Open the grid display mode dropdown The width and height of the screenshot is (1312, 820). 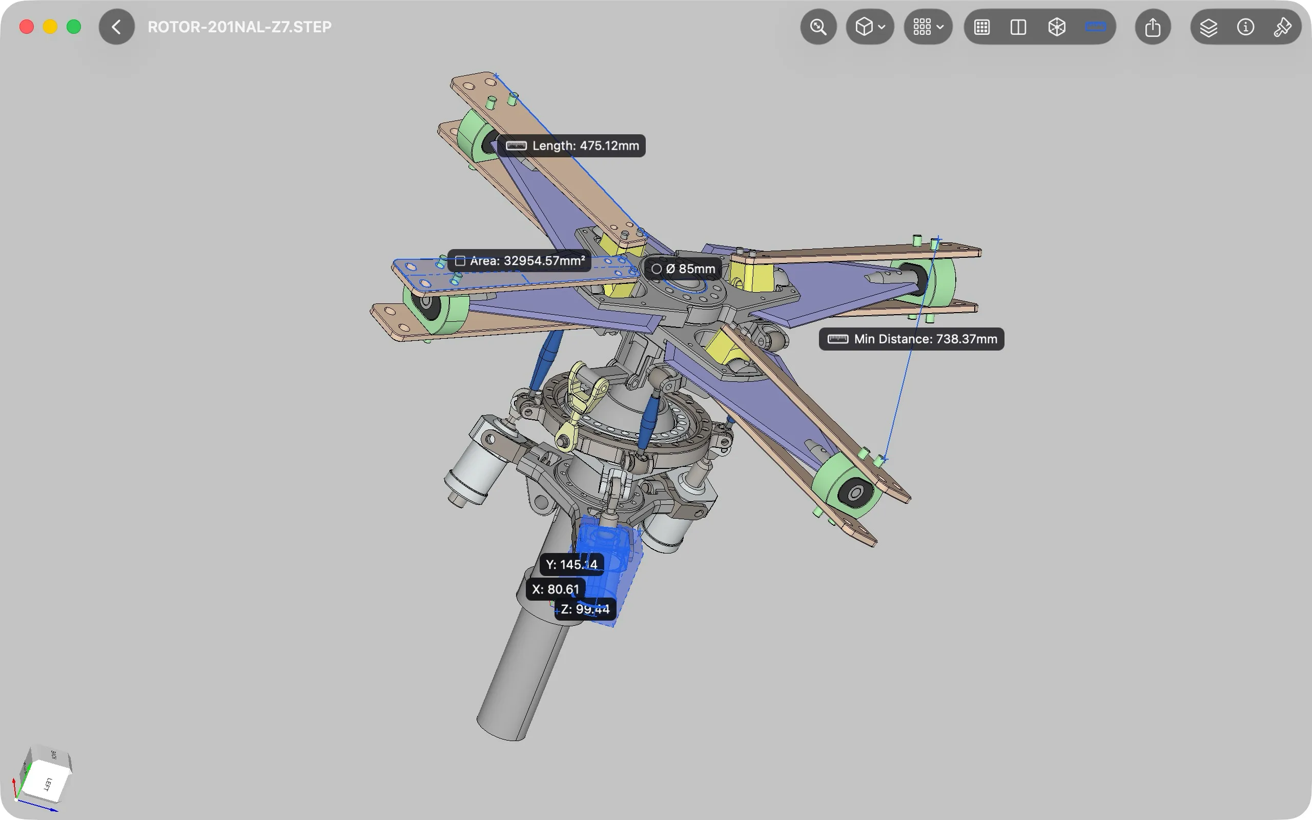click(928, 27)
